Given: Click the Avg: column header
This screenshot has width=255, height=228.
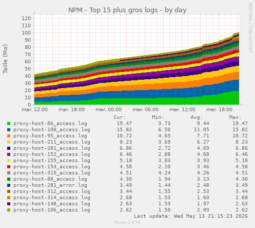Looking at the screenshot, I should coord(197,117).
